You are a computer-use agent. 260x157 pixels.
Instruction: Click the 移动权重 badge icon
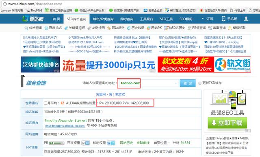pos(111,143)
